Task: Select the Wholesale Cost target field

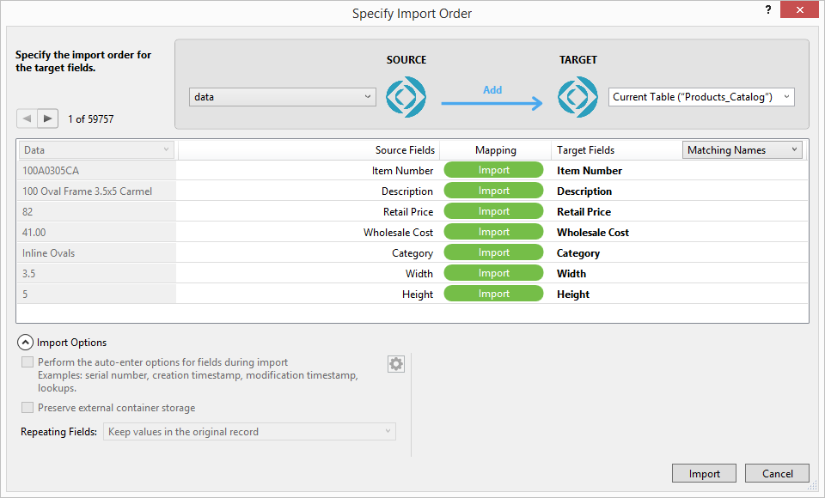Action: 593,233
